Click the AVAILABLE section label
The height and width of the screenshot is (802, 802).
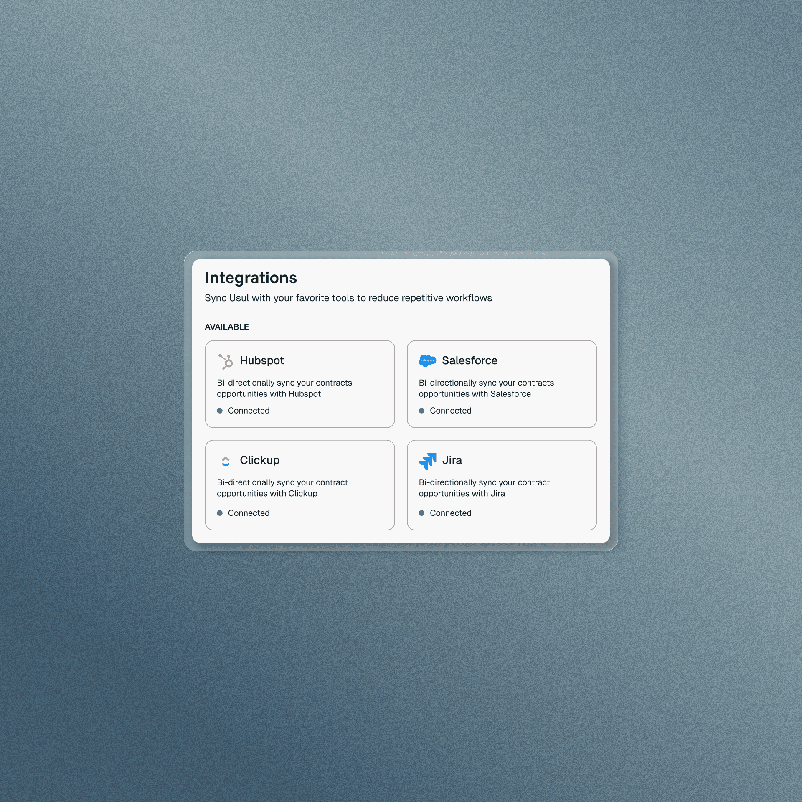tap(226, 327)
